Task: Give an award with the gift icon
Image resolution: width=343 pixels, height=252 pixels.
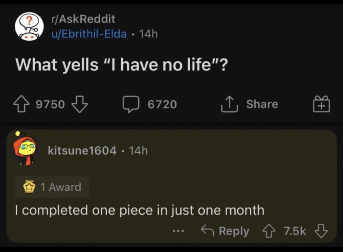Action: [321, 104]
